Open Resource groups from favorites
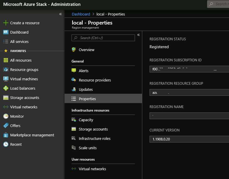 coord(24,69)
